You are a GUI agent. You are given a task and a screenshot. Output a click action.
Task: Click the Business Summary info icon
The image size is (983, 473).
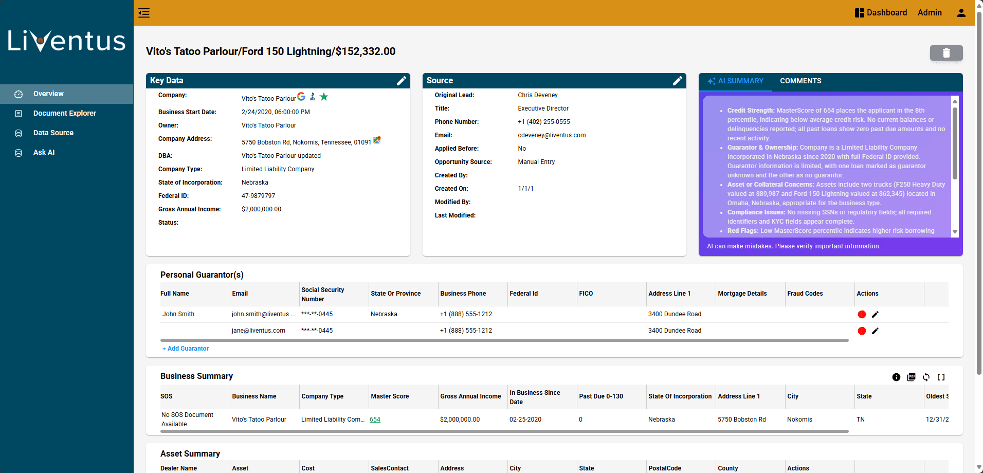click(x=896, y=377)
